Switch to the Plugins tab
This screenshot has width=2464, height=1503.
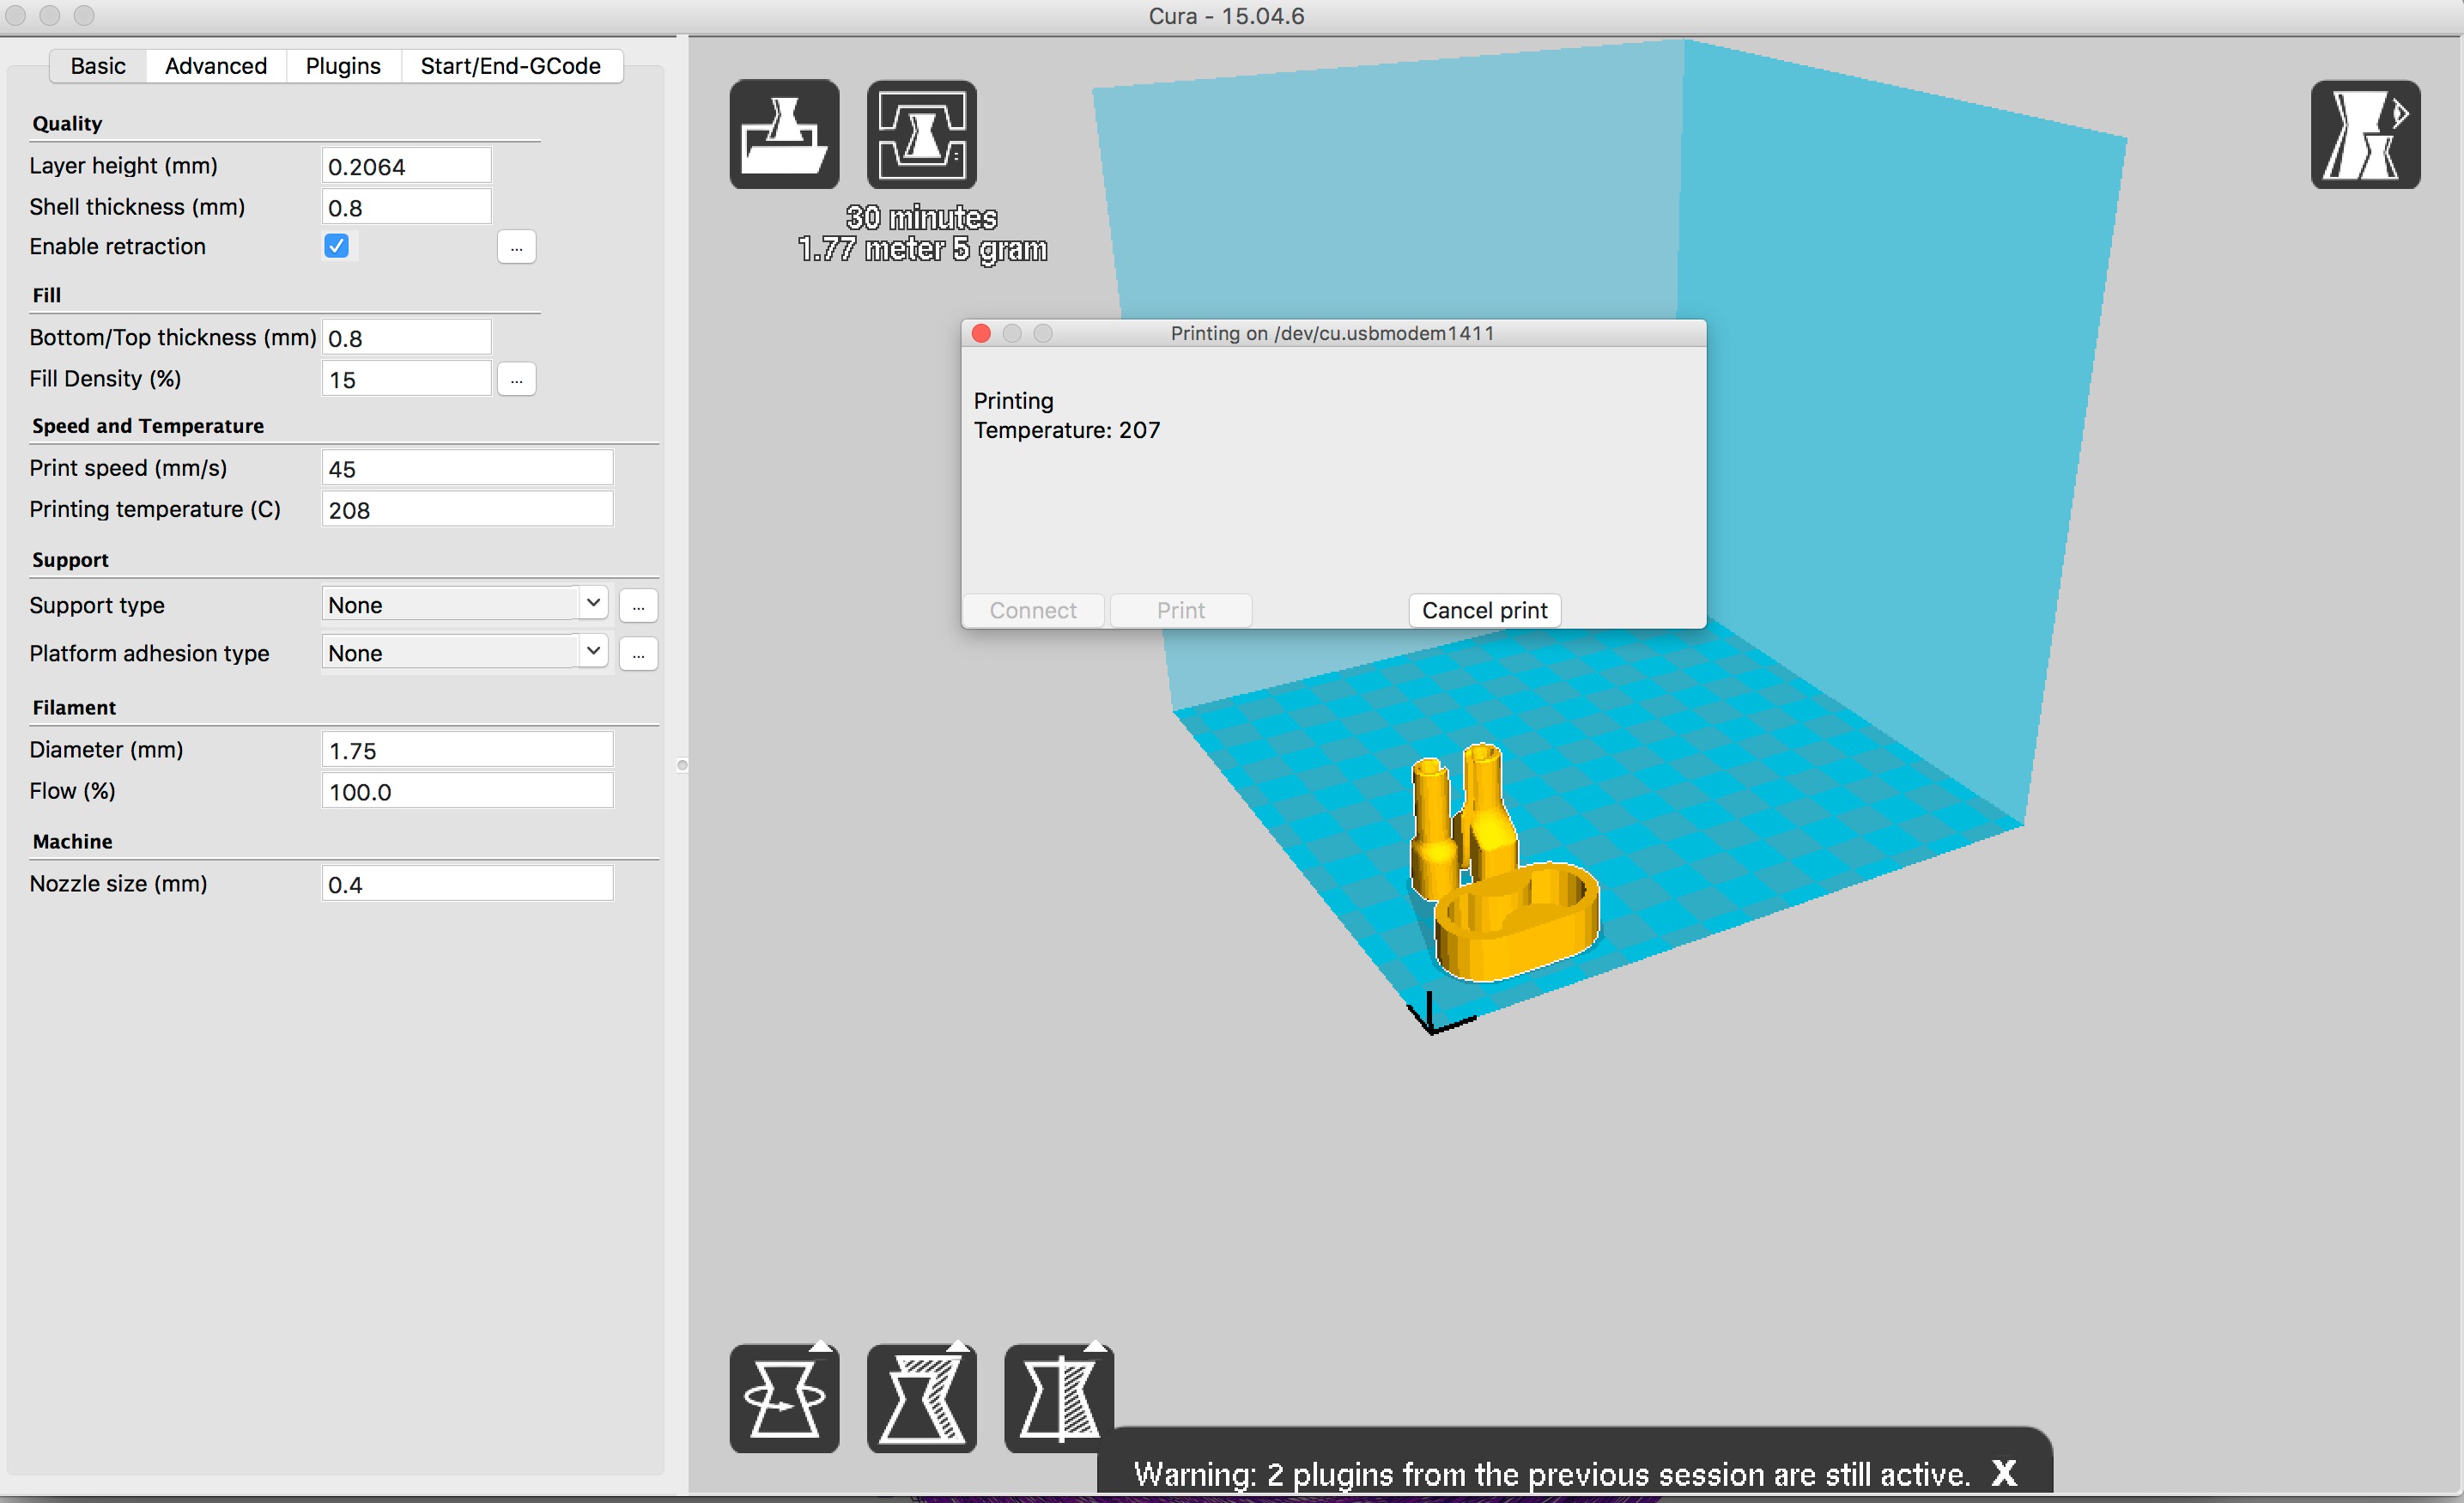[342, 65]
